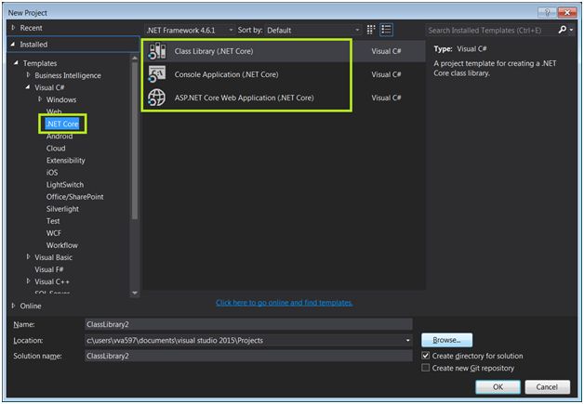
Task: Expand the Business Intelligence node
Action: pyautogui.click(x=28, y=75)
